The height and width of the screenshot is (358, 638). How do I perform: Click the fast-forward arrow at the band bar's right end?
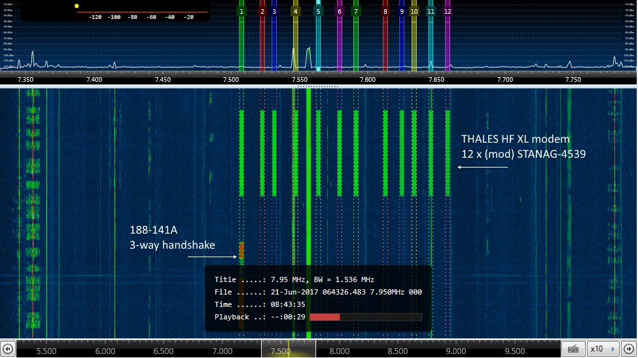[629, 349]
